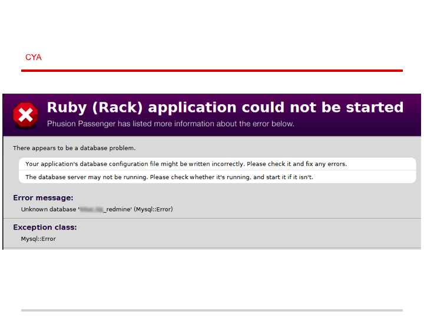Click the 'Mysql::Error' exception class value
The image size is (424, 318).
tap(38, 239)
